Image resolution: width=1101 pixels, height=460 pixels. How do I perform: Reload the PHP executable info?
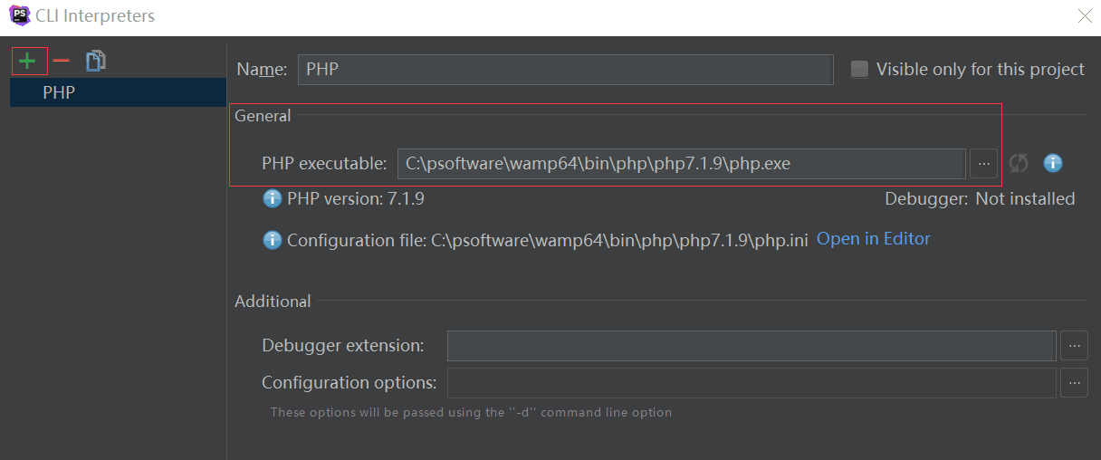(1019, 163)
